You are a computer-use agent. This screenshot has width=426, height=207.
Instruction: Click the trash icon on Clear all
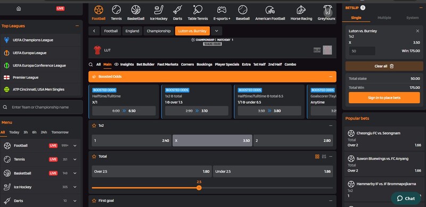(x=391, y=66)
